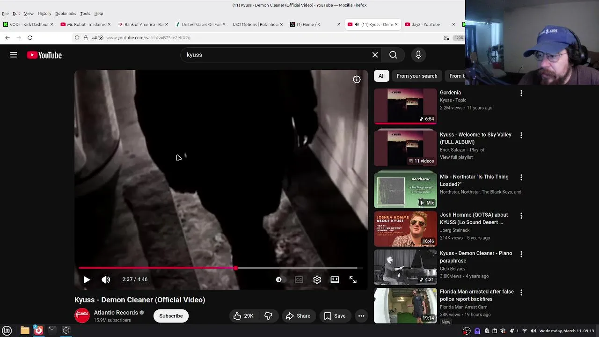Subscribe to Atlantic Records

[171, 316]
